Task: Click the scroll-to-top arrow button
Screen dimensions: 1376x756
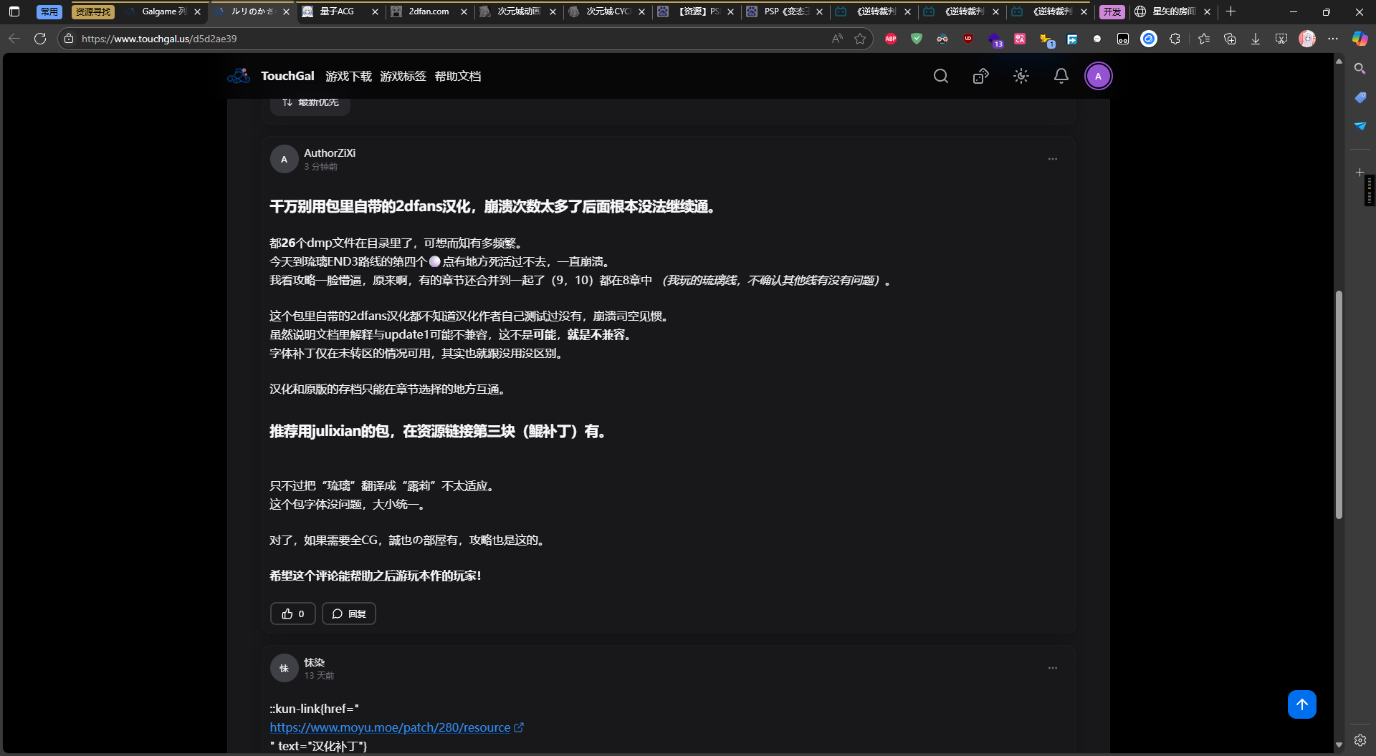Action: pyautogui.click(x=1301, y=704)
